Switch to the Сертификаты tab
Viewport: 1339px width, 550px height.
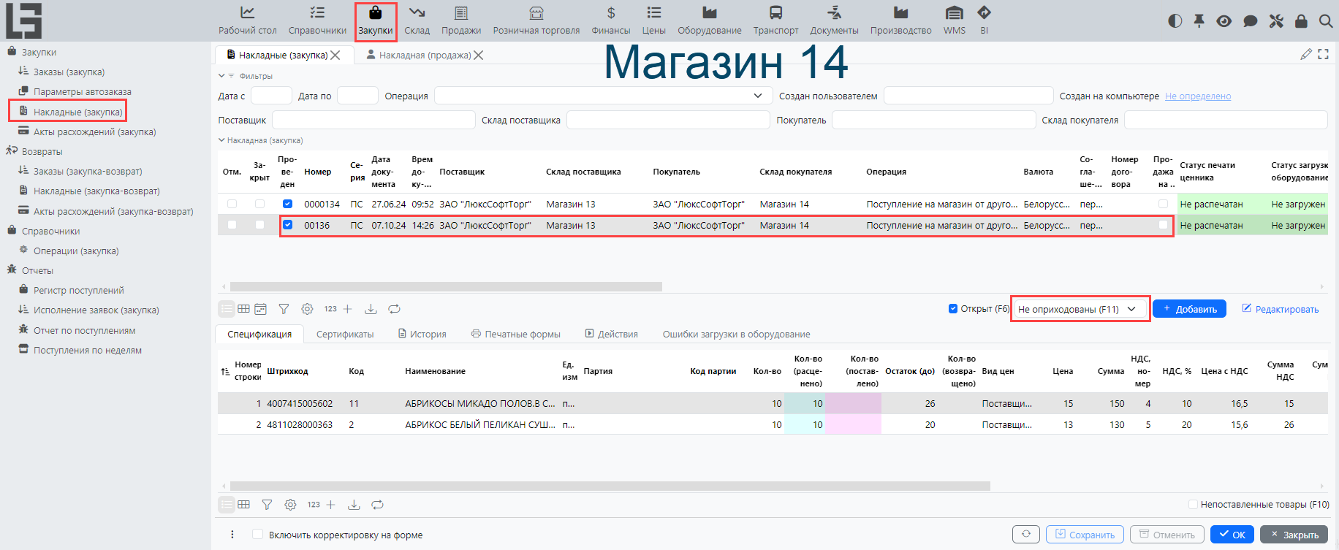pyautogui.click(x=344, y=335)
